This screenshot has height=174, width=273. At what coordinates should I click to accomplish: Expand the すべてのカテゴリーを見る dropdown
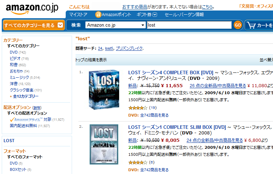[60, 25]
